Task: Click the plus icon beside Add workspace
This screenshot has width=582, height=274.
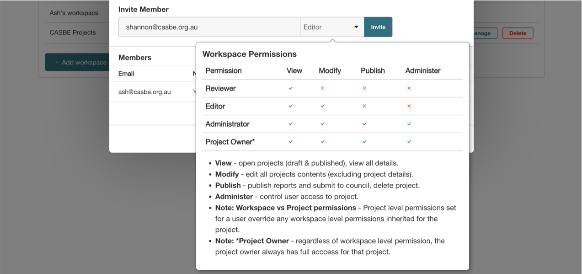Action: [x=57, y=62]
